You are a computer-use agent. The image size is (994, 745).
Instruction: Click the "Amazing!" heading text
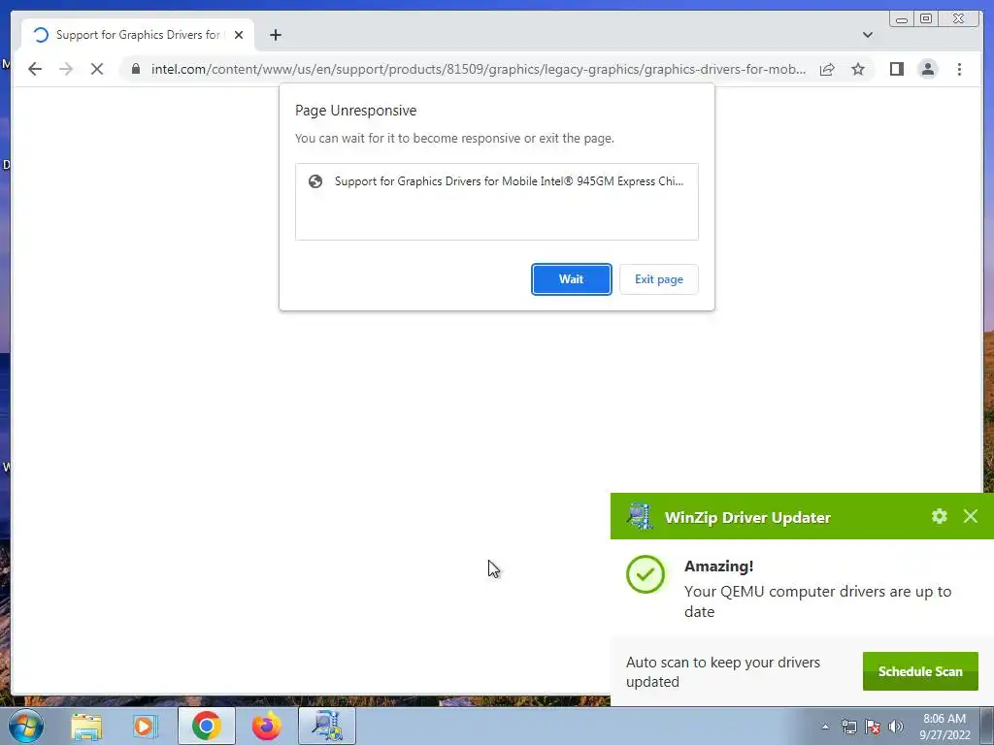coord(718,566)
